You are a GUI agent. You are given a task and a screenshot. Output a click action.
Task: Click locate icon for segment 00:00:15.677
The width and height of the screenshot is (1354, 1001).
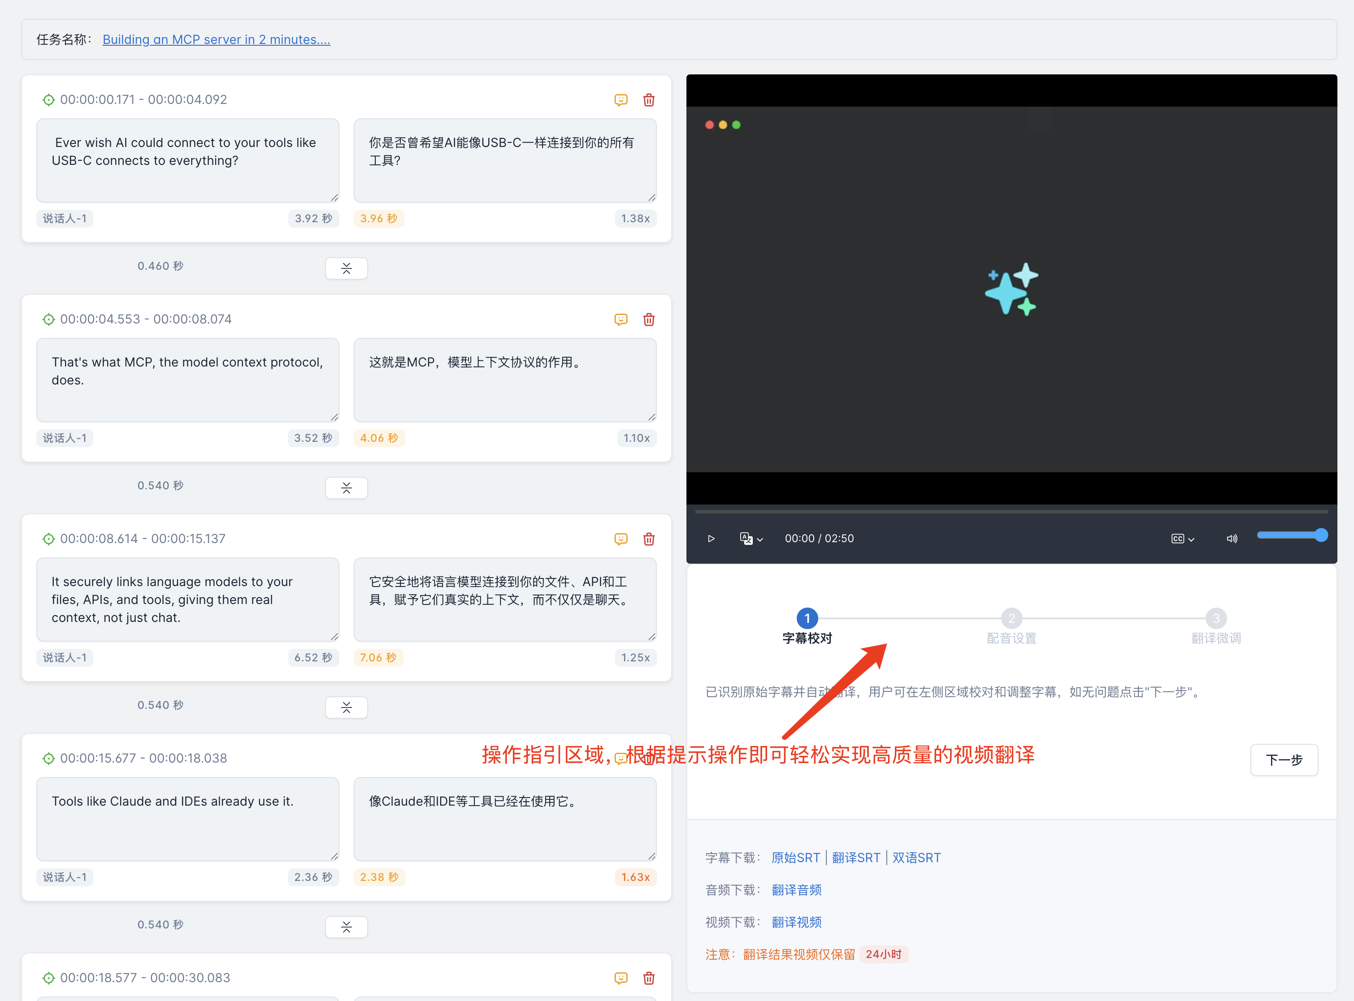pos(48,758)
